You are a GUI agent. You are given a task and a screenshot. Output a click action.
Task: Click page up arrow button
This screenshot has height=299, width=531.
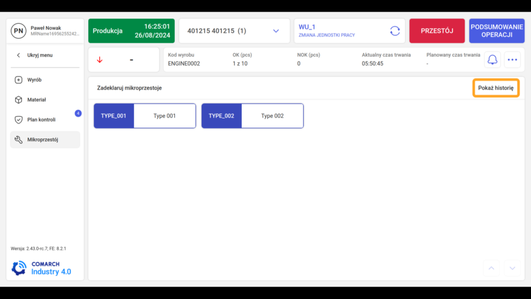(x=491, y=268)
